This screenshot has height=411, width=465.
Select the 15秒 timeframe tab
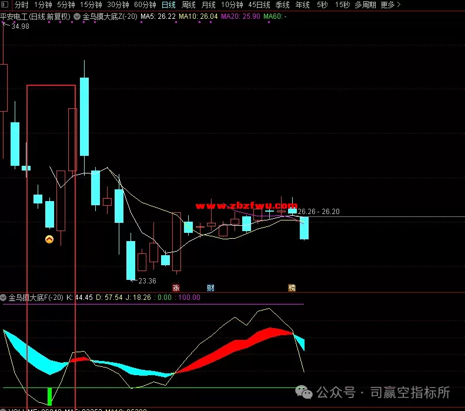click(x=342, y=5)
